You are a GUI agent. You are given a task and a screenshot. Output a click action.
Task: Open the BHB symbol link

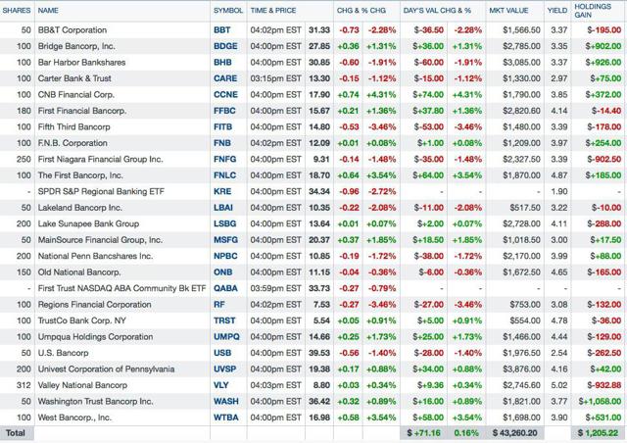click(222, 63)
